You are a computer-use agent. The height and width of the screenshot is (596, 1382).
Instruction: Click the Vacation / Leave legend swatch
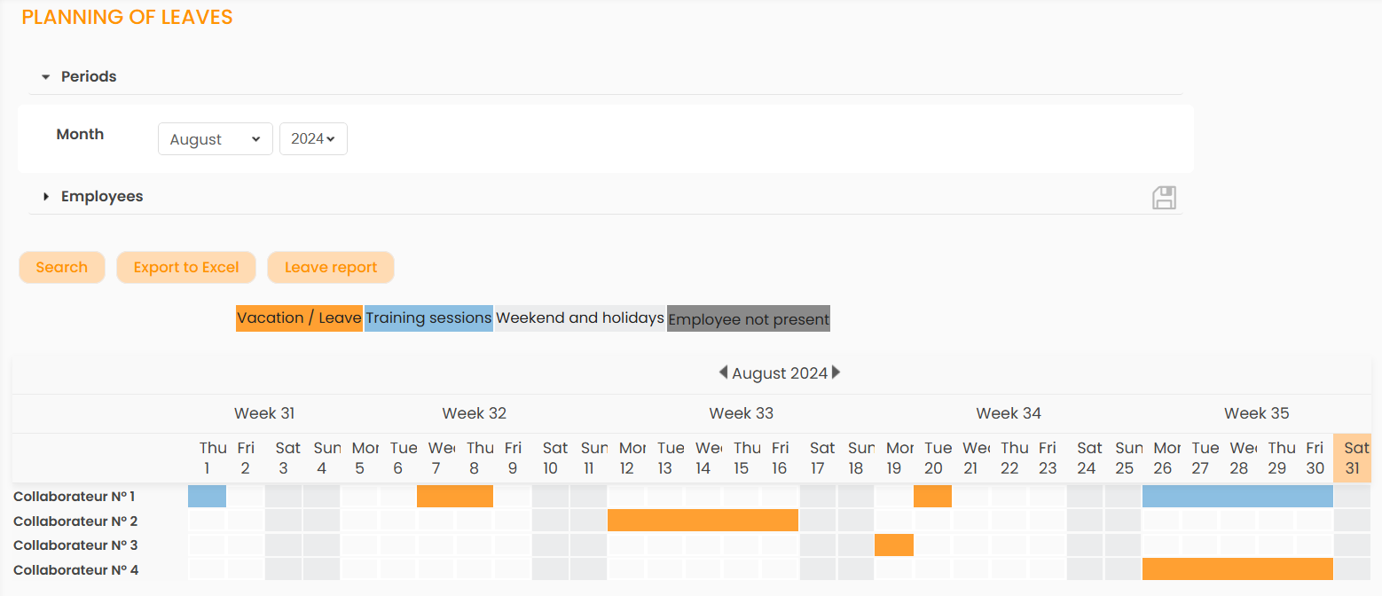(x=299, y=318)
